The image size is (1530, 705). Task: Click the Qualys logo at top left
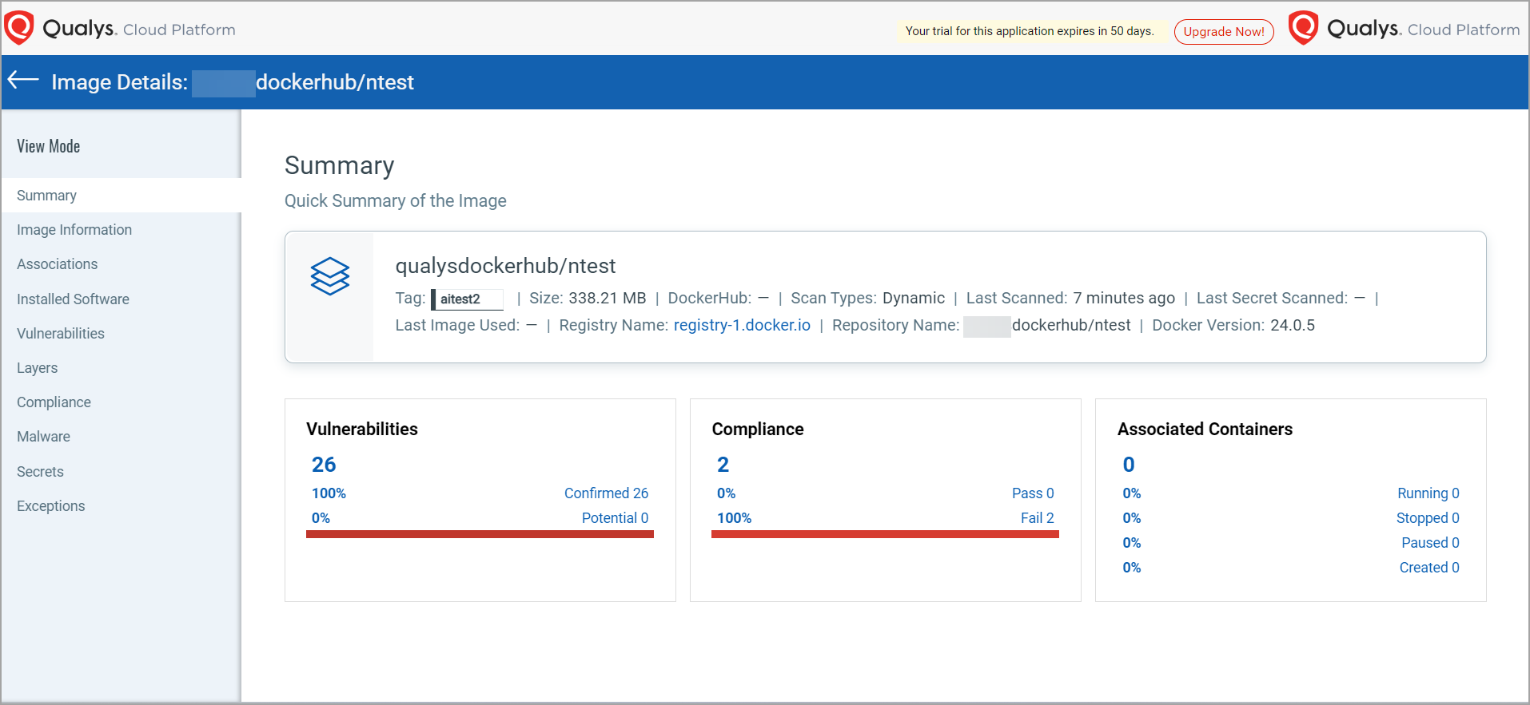120,29
